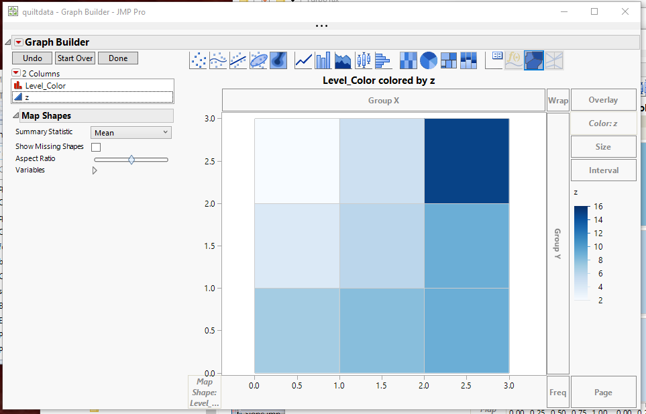646x414 pixels.
Task: Adjust the Aspect Ratio slider
Action: point(131,160)
